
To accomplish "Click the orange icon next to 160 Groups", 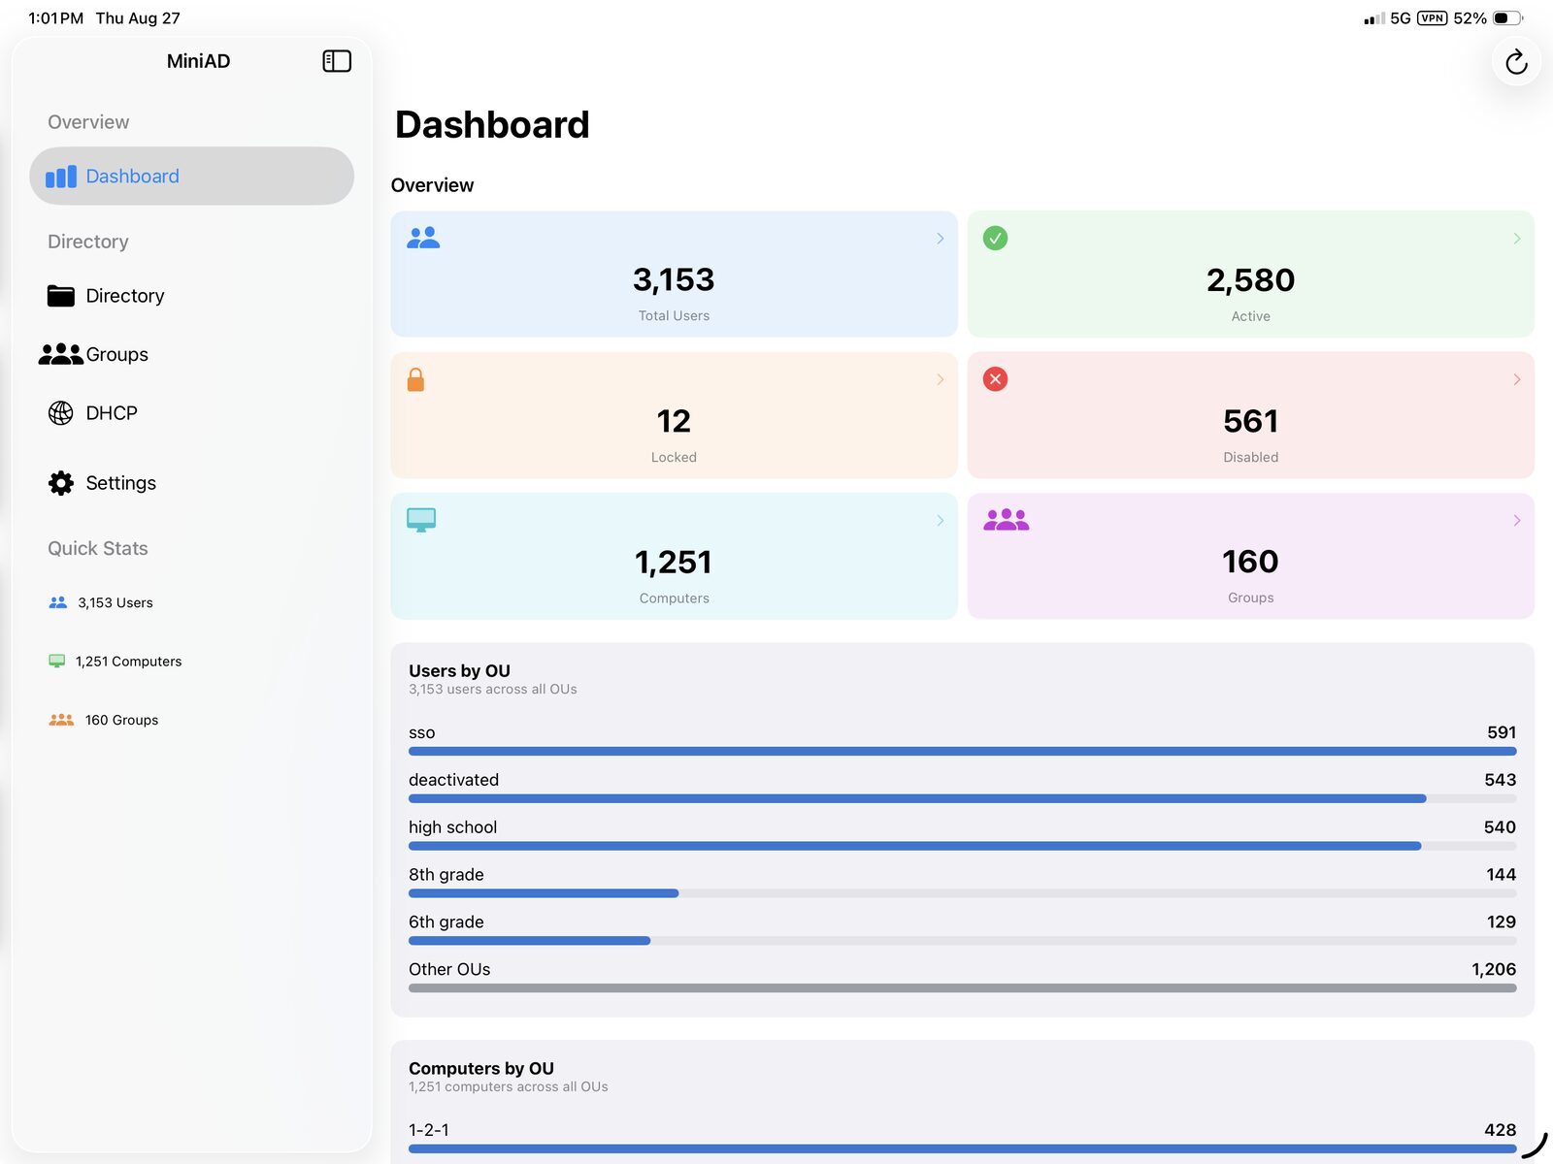I will 61,720.
